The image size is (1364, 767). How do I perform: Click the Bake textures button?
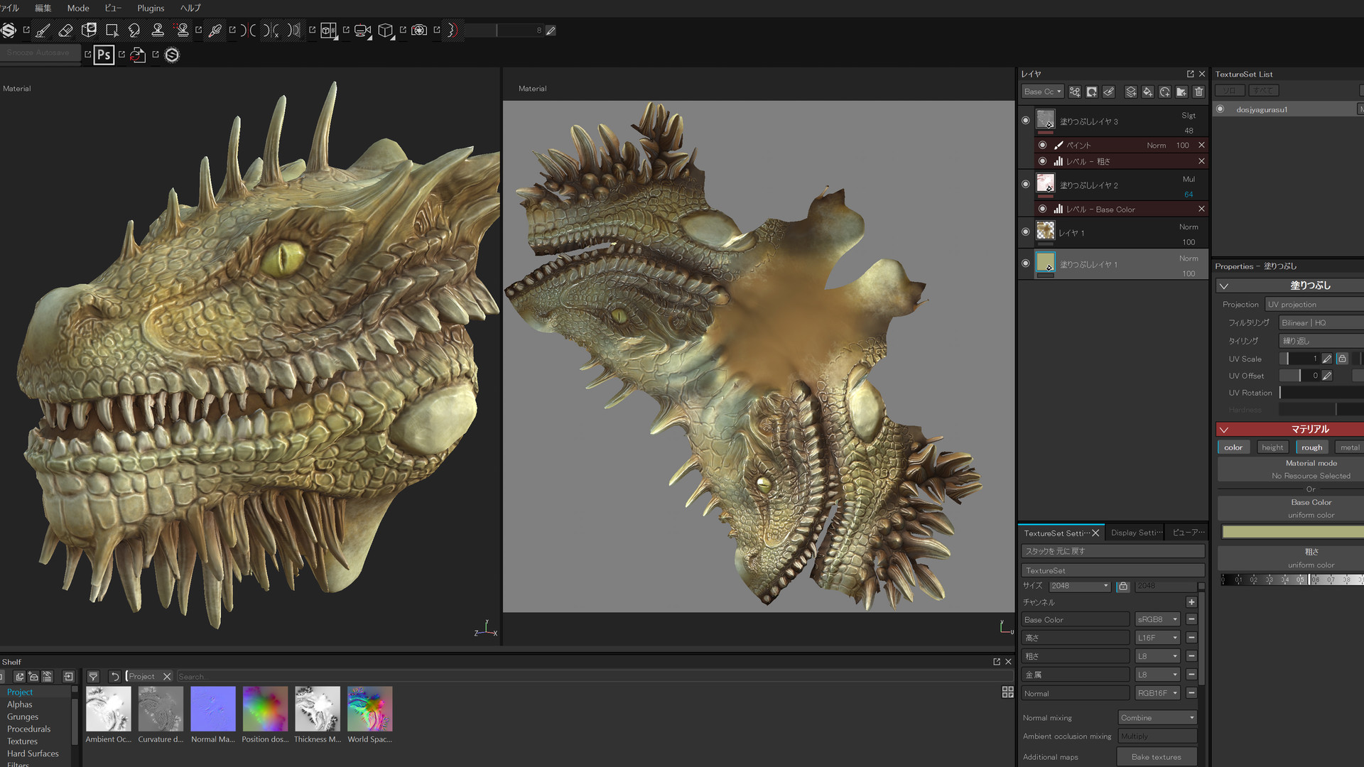pyautogui.click(x=1156, y=757)
